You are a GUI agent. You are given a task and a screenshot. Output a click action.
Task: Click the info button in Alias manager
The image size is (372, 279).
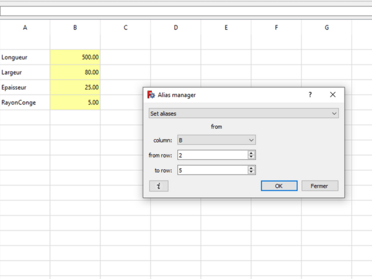(x=159, y=186)
